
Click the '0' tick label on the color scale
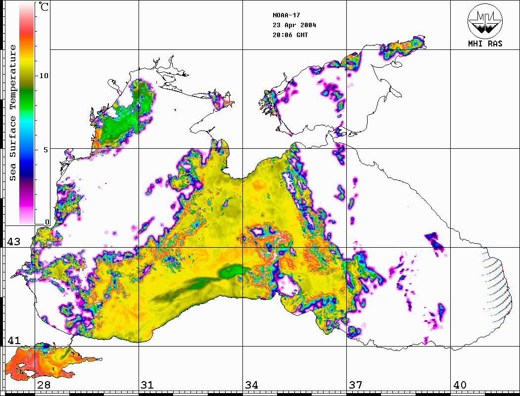tap(47, 222)
